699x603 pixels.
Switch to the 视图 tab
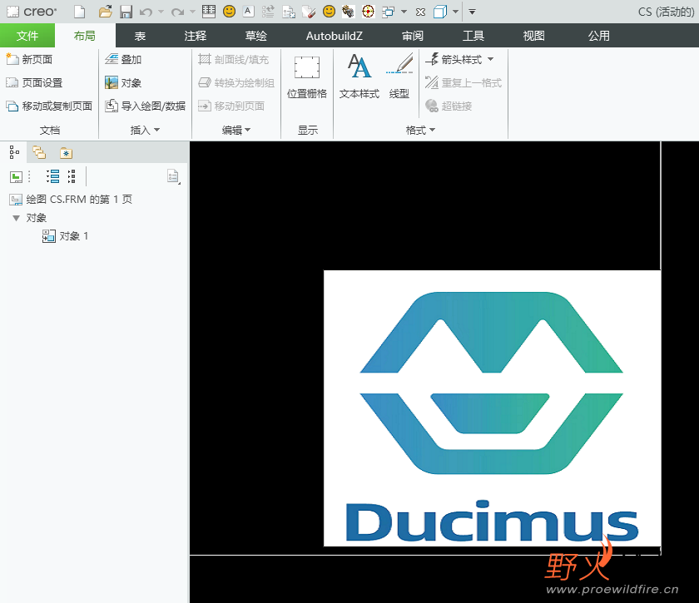click(533, 36)
